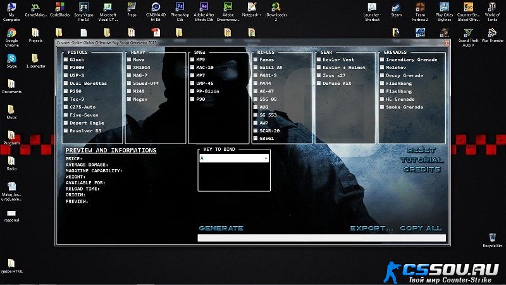
Task: Enable the Nova shotgun checkbox
Action: tap(129, 60)
